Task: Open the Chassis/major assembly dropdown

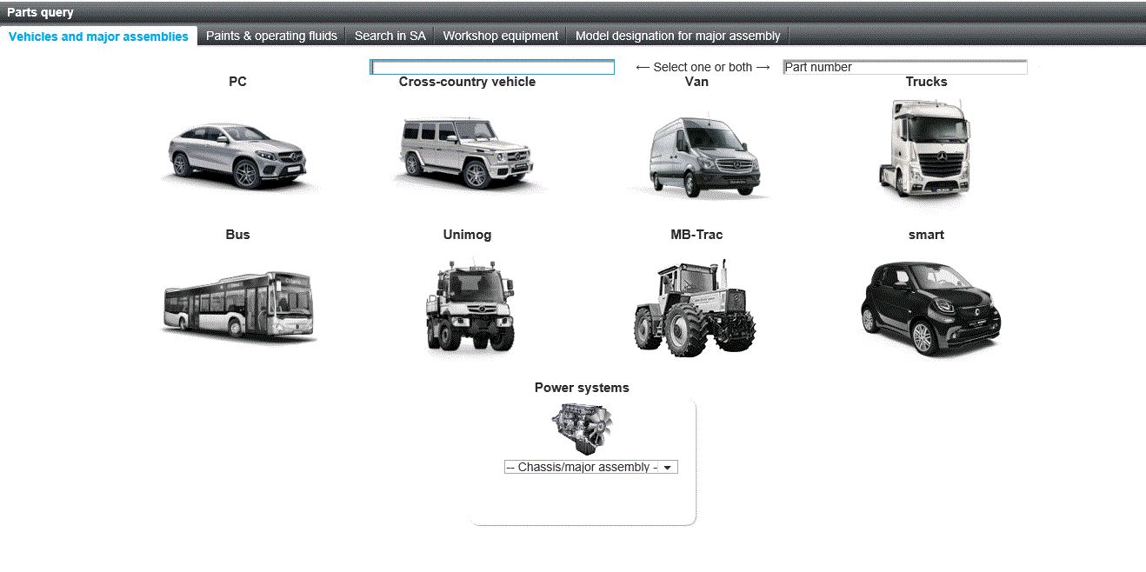Action: 590,467
